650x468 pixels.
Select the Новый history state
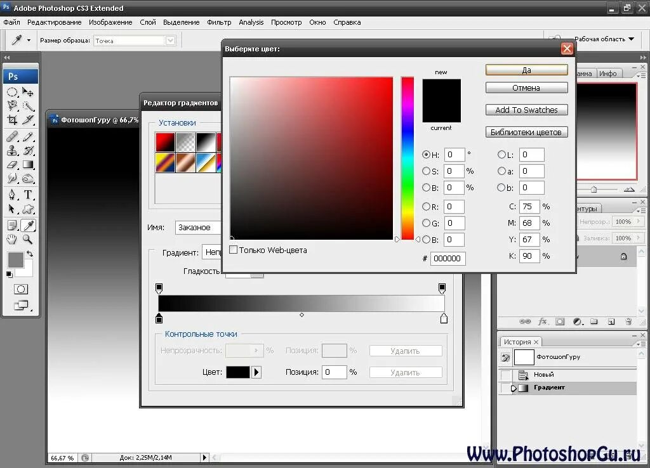coord(567,374)
